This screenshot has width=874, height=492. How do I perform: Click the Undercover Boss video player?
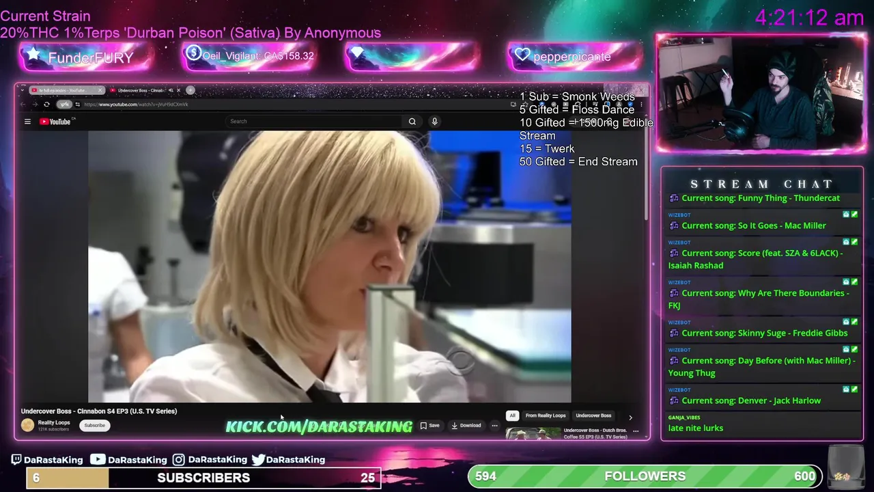[330, 266]
